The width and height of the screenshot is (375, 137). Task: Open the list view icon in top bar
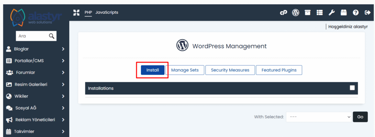(x=319, y=13)
